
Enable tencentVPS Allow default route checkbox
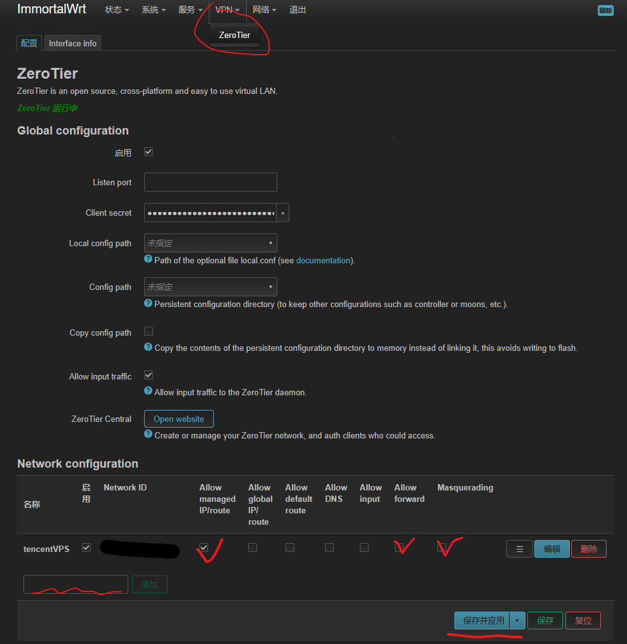point(290,548)
